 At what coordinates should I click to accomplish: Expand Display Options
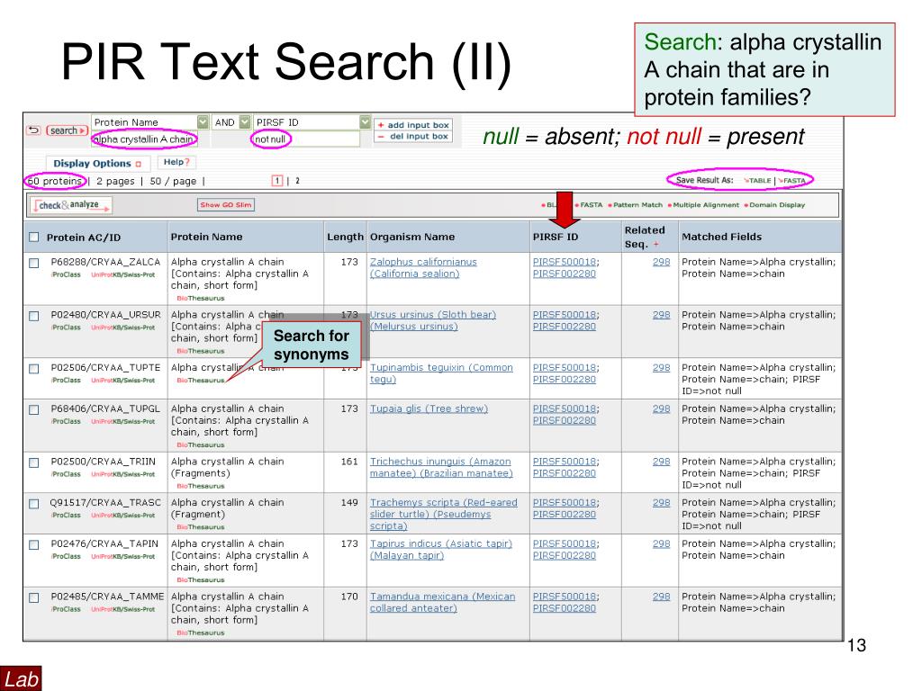pos(97,164)
